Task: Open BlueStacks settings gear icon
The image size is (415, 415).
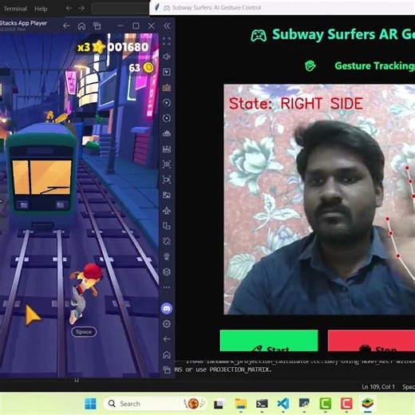Action: pyautogui.click(x=167, y=324)
